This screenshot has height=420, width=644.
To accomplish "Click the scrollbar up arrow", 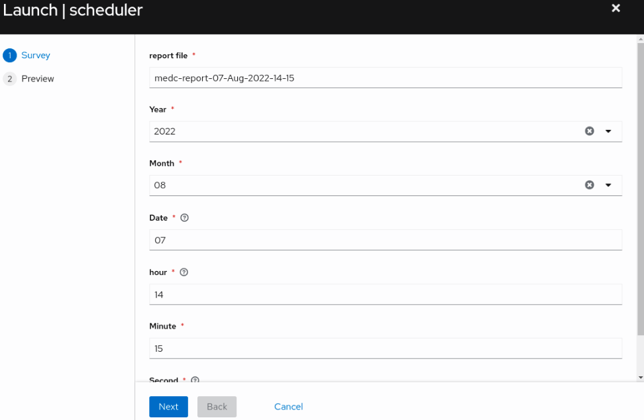I will (639, 39).
